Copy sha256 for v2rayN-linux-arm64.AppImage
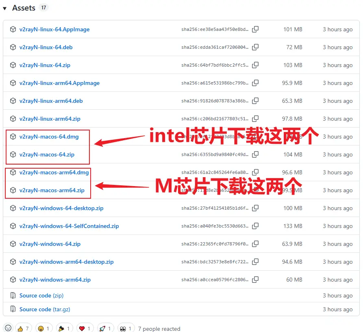The width and height of the screenshot is (363, 332). [x=255, y=83]
